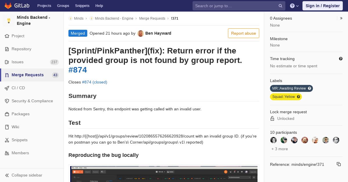The height and width of the screenshot is (182, 348).
Task: Click the Issues count badge 237
Action: coord(54,62)
